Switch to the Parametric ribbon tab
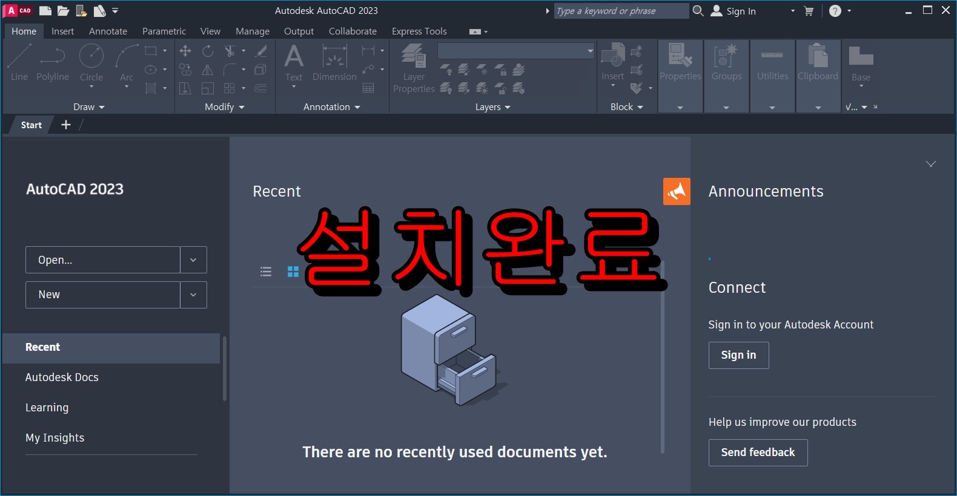This screenshot has width=957, height=496. click(164, 31)
